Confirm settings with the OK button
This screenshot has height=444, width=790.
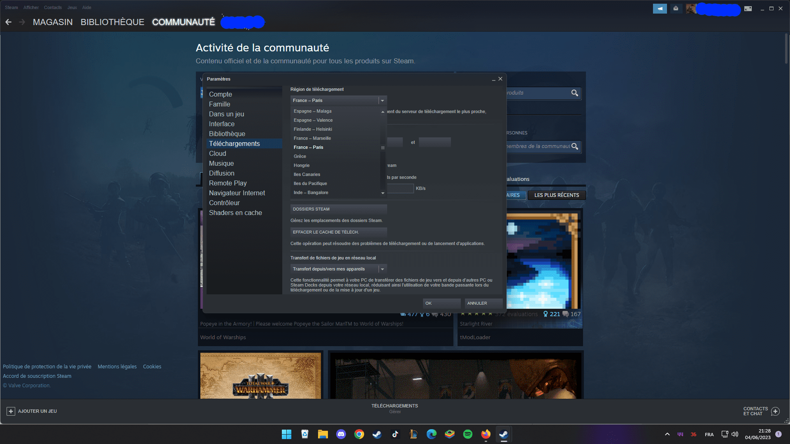pyautogui.click(x=441, y=303)
